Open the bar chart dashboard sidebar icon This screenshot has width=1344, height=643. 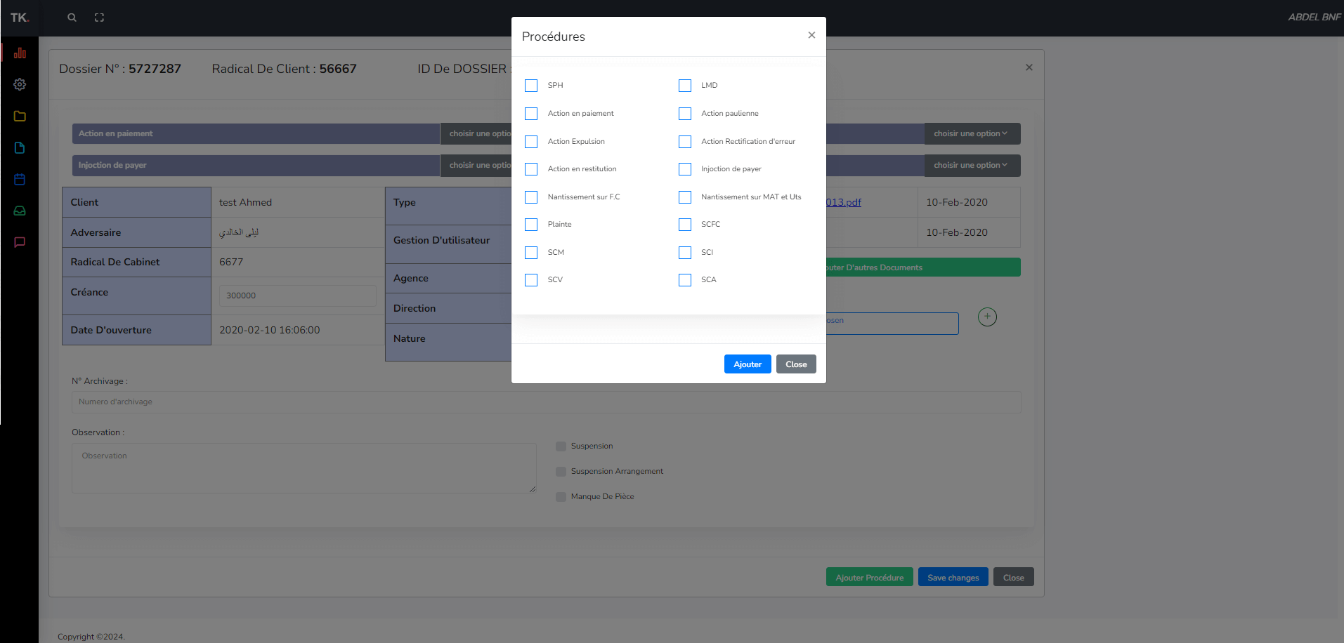tap(20, 53)
